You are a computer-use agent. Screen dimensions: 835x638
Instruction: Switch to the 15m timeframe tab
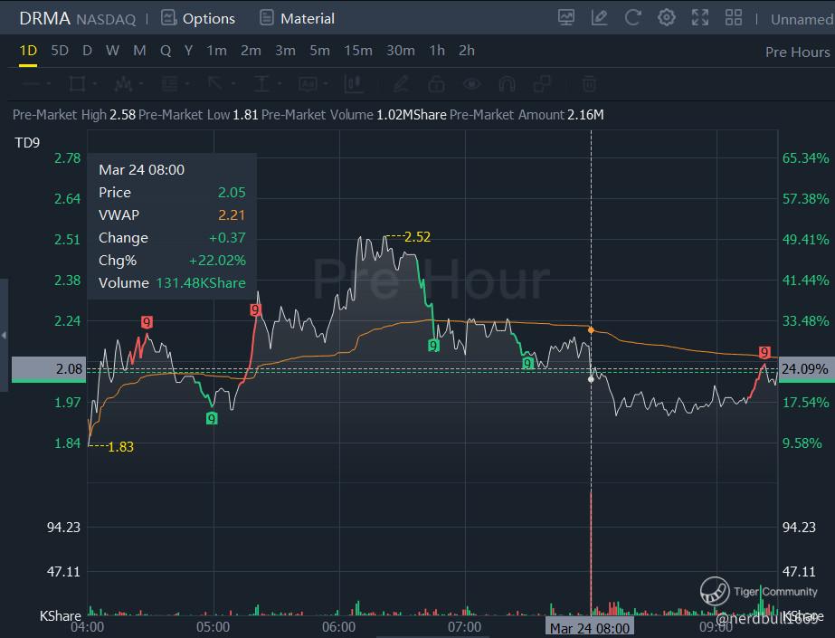(x=358, y=51)
